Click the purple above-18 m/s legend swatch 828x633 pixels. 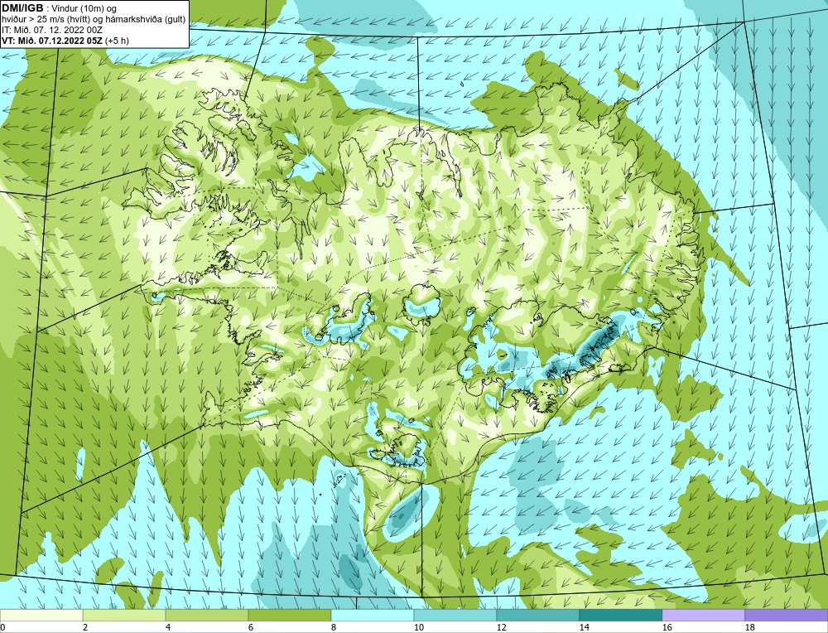787,616
